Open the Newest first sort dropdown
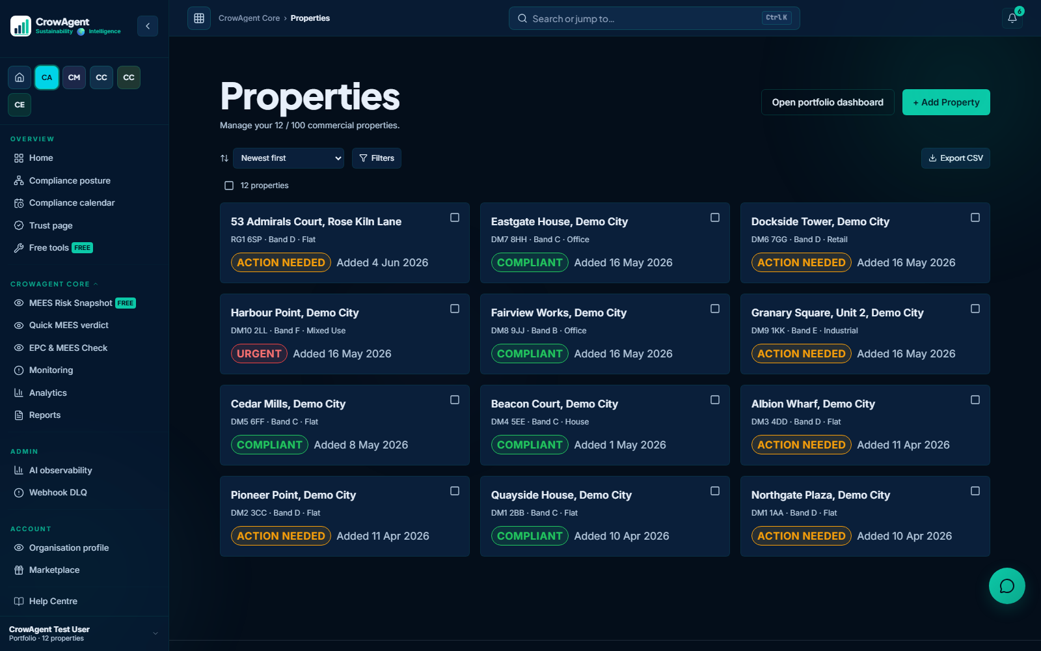 coord(288,158)
